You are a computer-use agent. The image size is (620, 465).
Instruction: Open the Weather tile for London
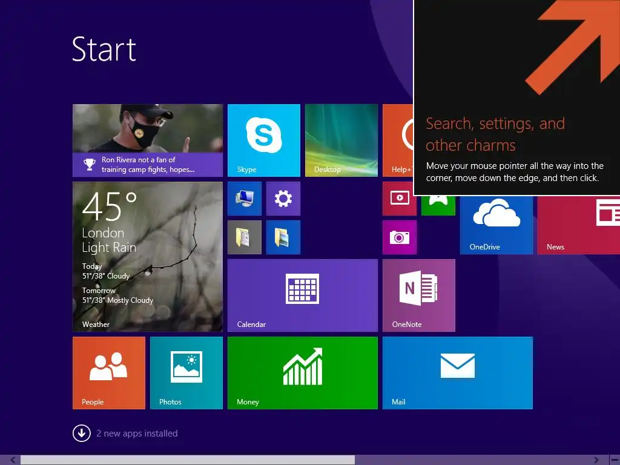point(148,256)
